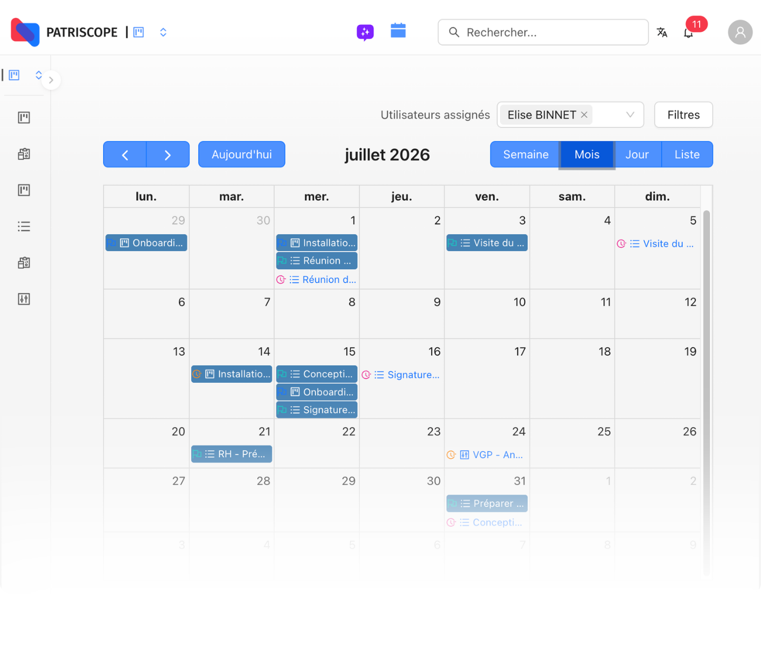Open the VGP - An... event on July 24
The height and width of the screenshot is (649, 761).
tap(487, 455)
